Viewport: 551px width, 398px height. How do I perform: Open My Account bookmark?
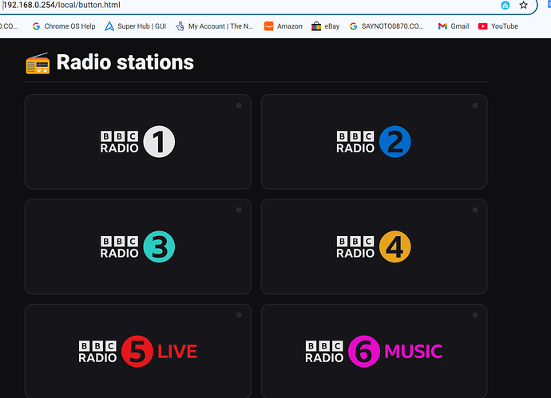coord(215,26)
